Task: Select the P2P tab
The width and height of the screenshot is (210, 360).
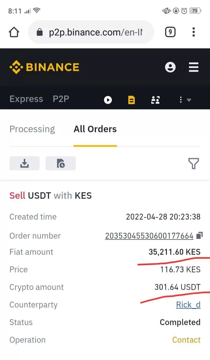Action: 61,99
